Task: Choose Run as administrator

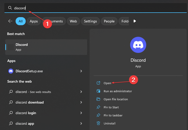Action: tap(118, 91)
